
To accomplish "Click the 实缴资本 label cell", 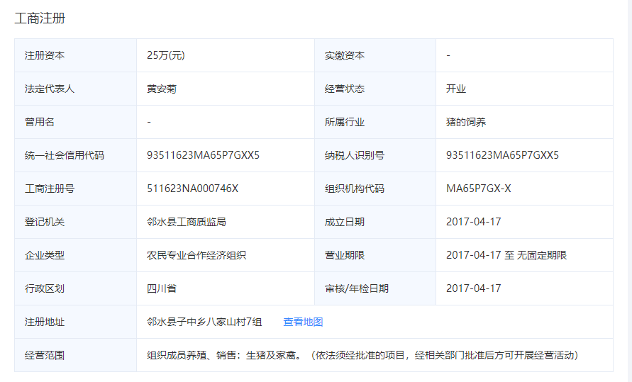I will click(x=345, y=55).
